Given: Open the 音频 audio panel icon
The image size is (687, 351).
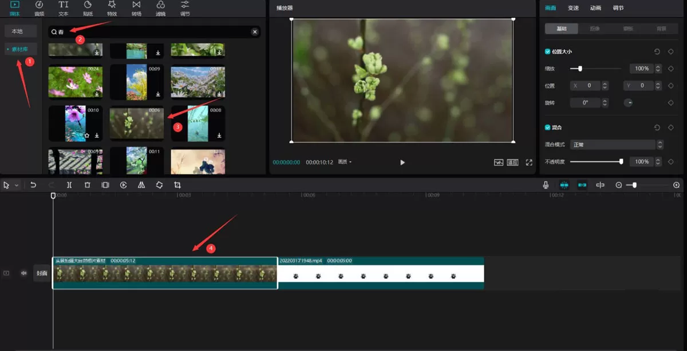Looking at the screenshot, I should click(x=39, y=7).
